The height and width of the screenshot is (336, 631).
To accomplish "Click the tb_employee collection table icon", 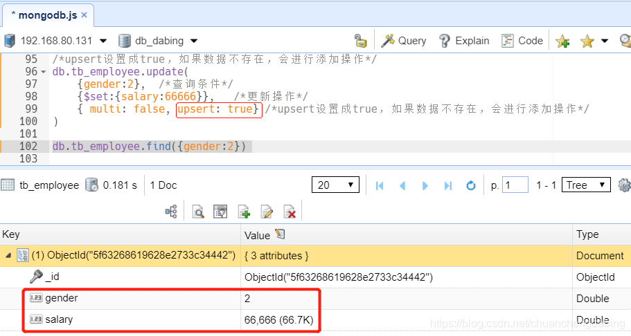I will (8, 185).
